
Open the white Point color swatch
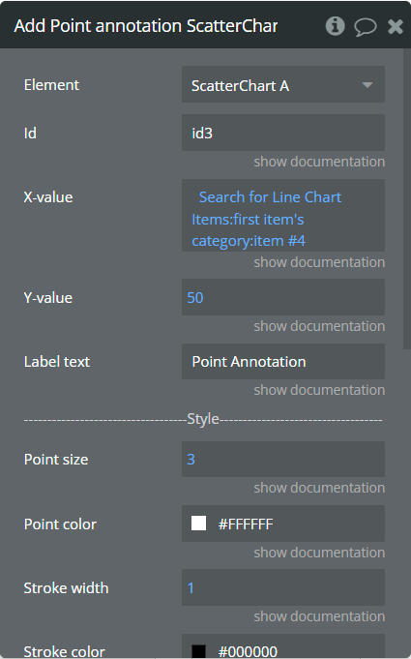pos(198,524)
